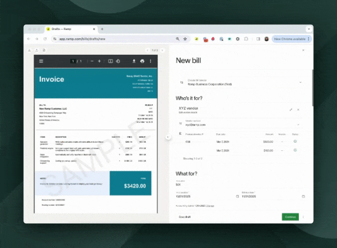Open Chrome side panel icon

[x=258, y=39]
